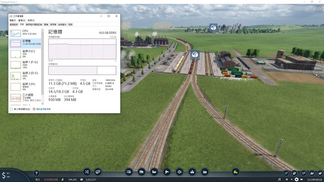Click the round button at top center

tap(162, 9)
